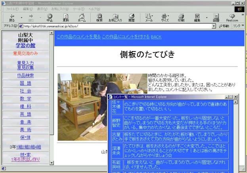Image resolution: width=247 pixels, height=173 pixels.
Task: Open the Search (検索) toolbar icon
Action: coord(100,18)
